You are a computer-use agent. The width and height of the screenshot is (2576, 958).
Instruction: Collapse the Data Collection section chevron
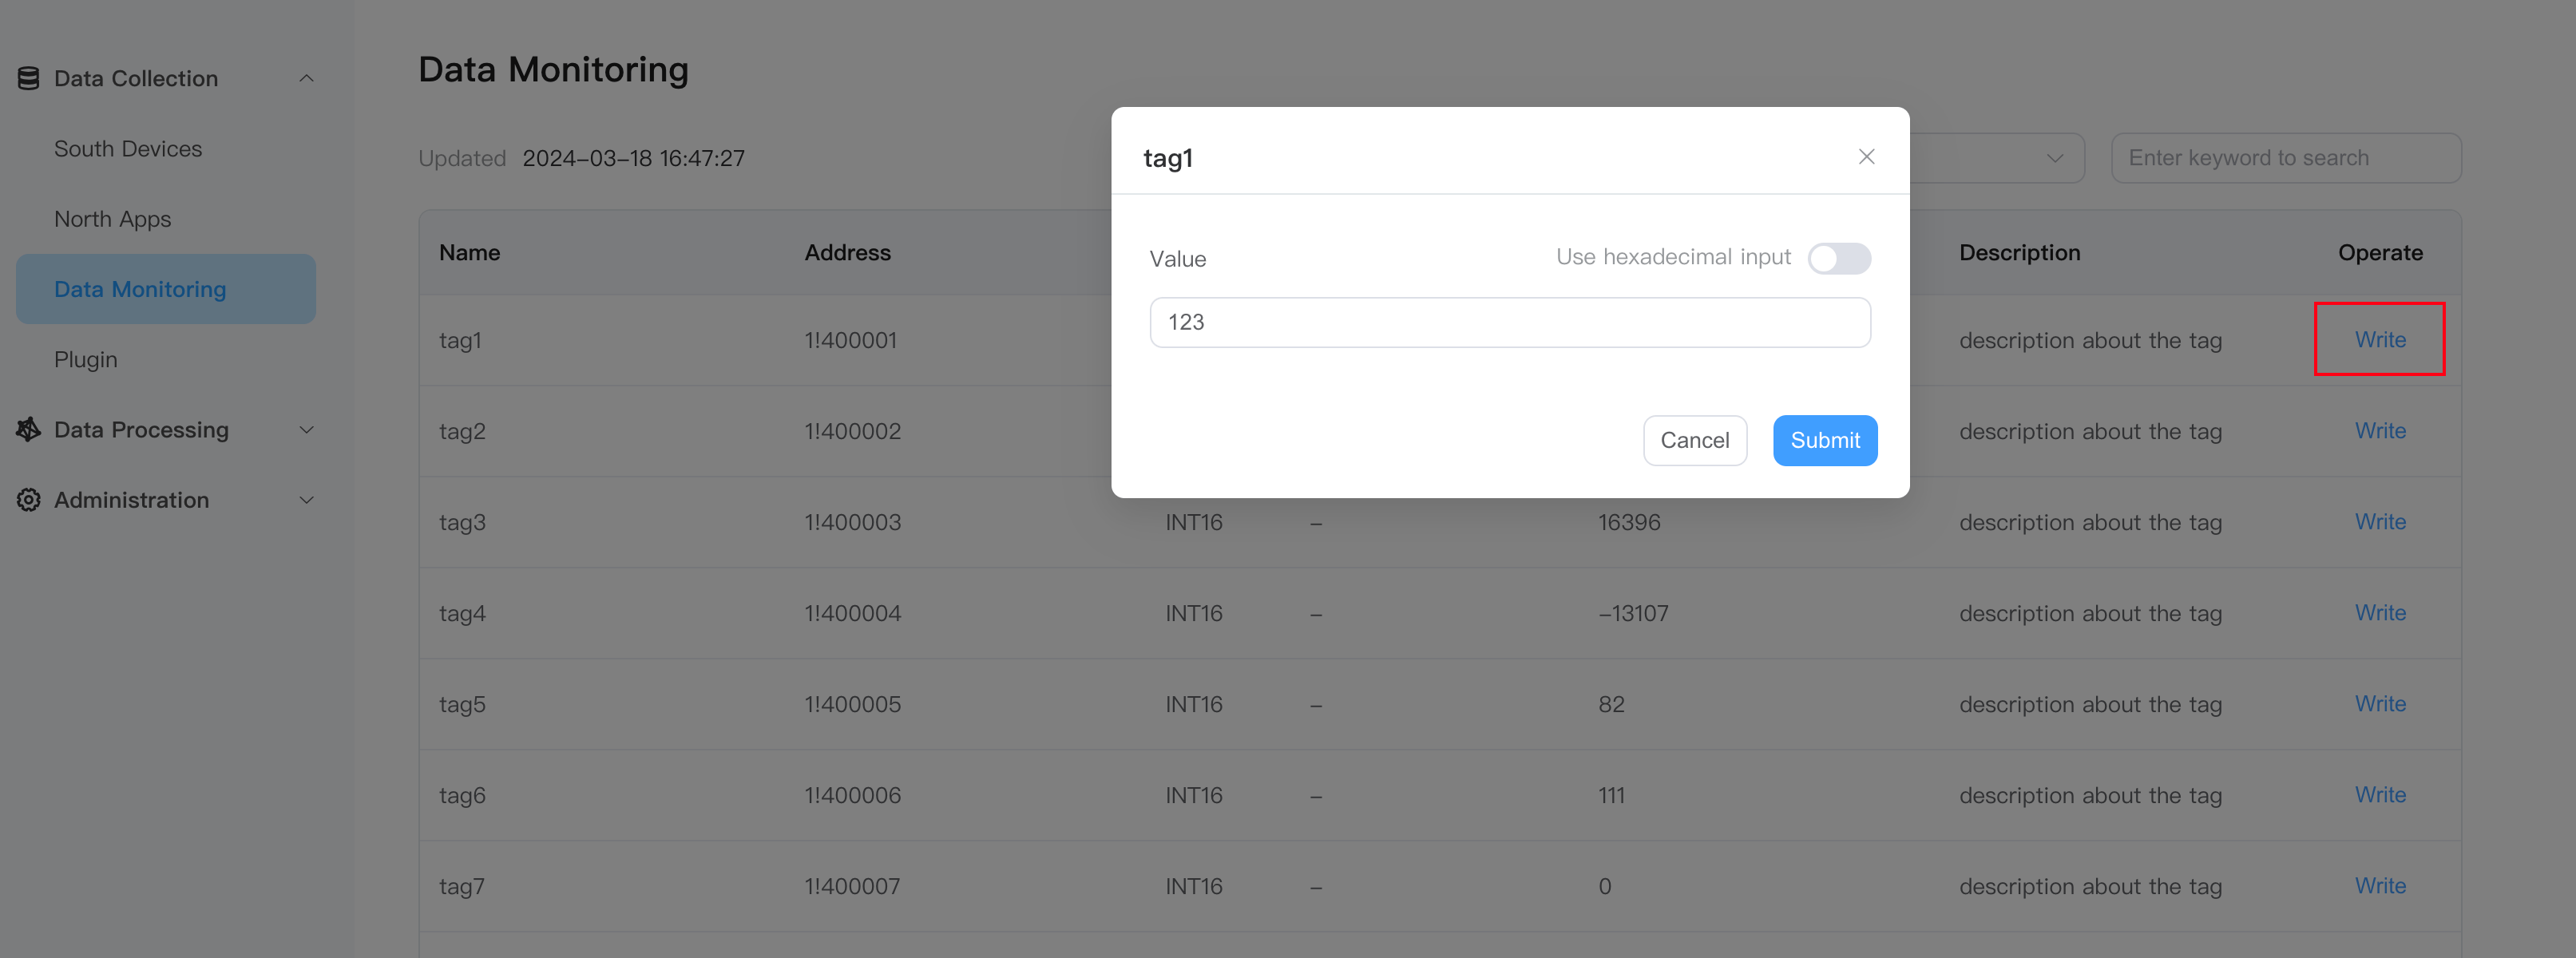[307, 78]
